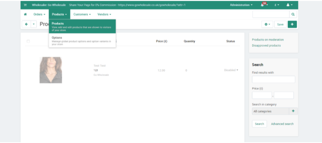
Task: Open the Vendors menu
Action: click(x=104, y=14)
